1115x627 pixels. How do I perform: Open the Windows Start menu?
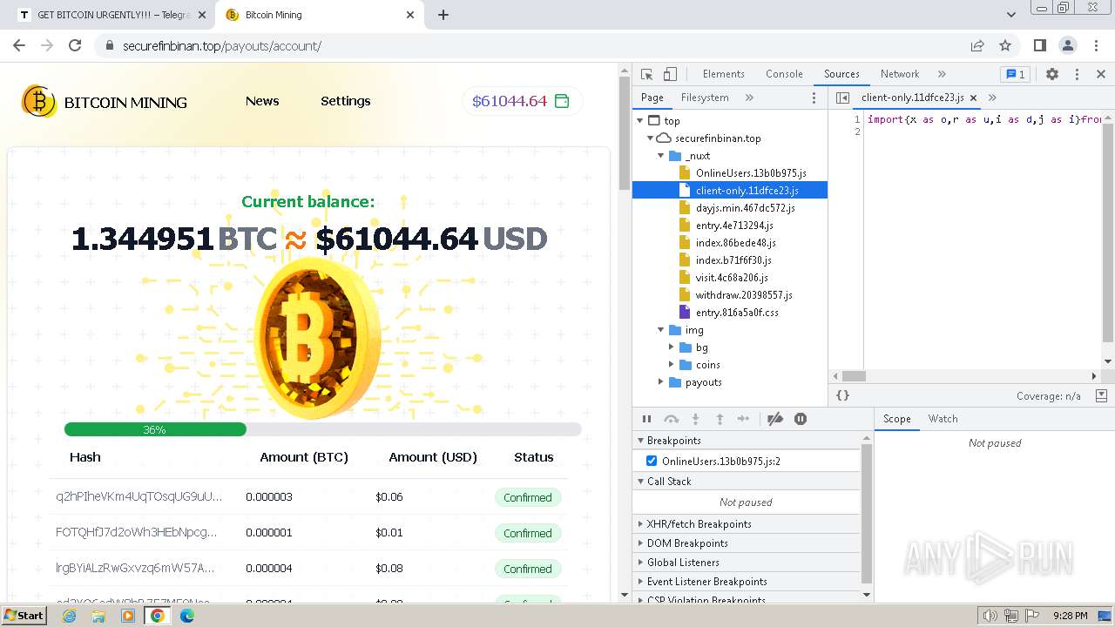click(24, 615)
